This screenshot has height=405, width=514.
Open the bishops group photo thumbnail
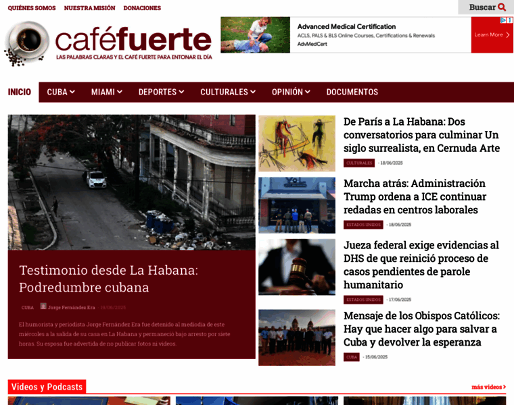coord(297,337)
